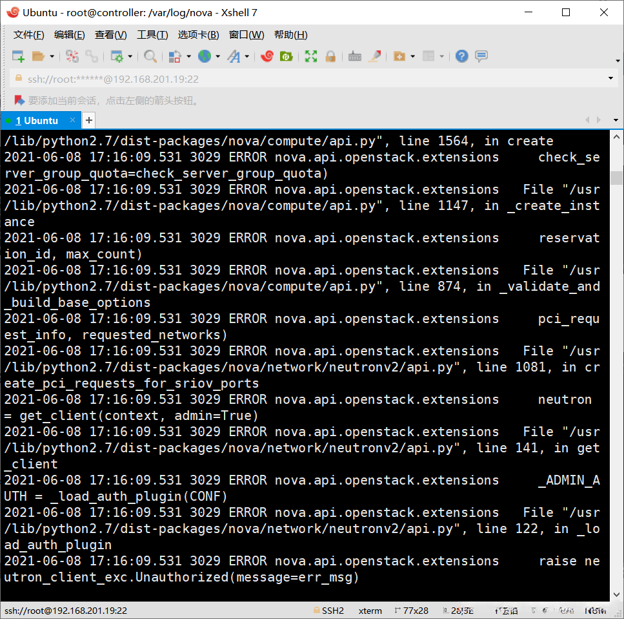
Task: Click the Font letter A icon
Action: tap(234, 56)
